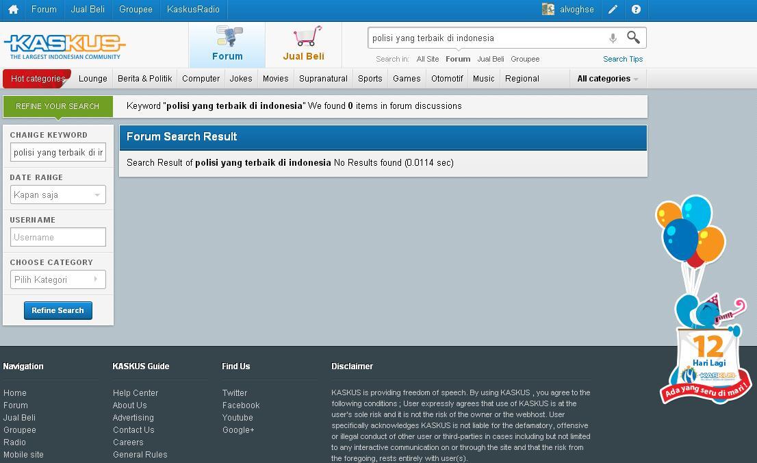Open the Games category
The height and width of the screenshot is (463, 757).
point(407,79)
